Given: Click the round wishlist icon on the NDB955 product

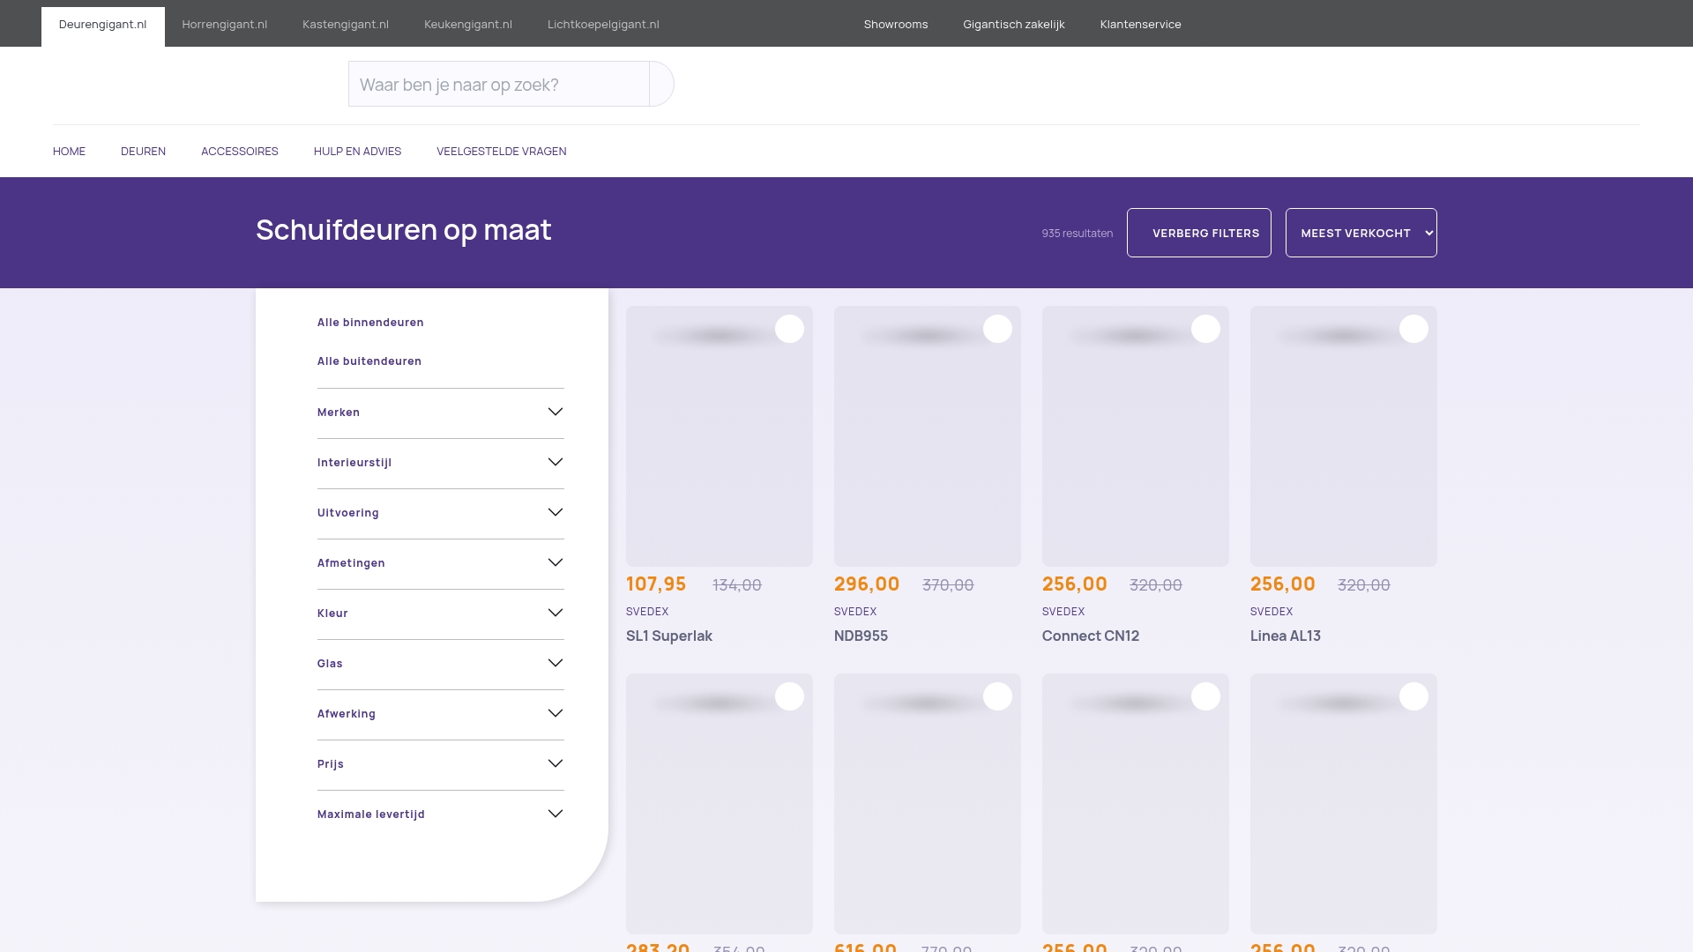Looking at the screenshot, I should tap(997, 329).
